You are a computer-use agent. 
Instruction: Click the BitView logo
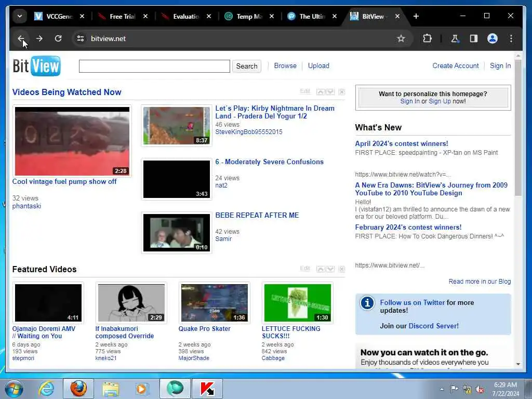click(37, 66)
